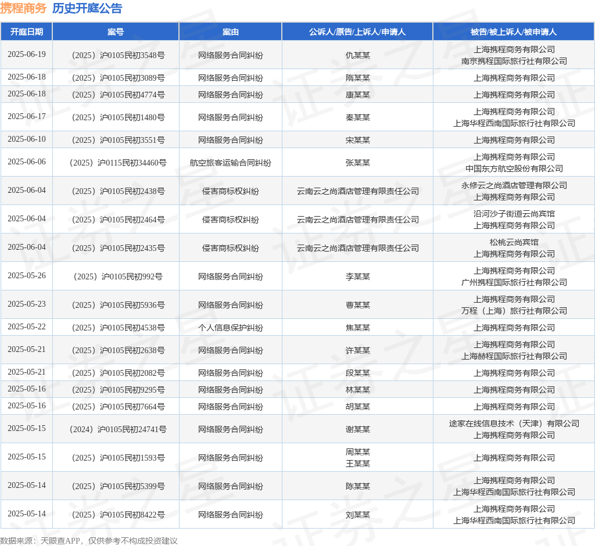595x546 pixels.
Task: Select the 案号 column header
Action: [116, 32]
